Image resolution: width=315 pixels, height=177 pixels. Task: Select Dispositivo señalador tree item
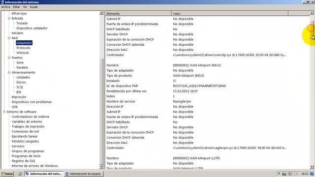click(32, 29)
